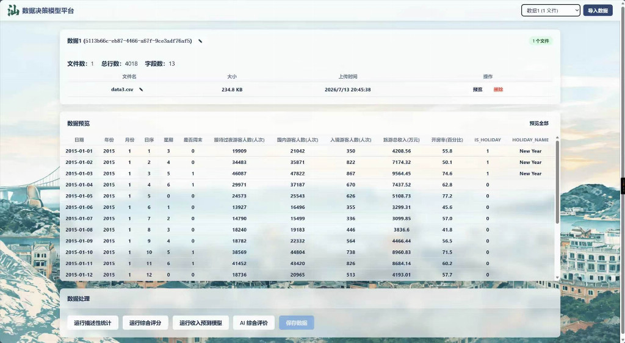625x343 pixels.
Task: Click the 数据决策模型平台 title
Action: point(48,11)
